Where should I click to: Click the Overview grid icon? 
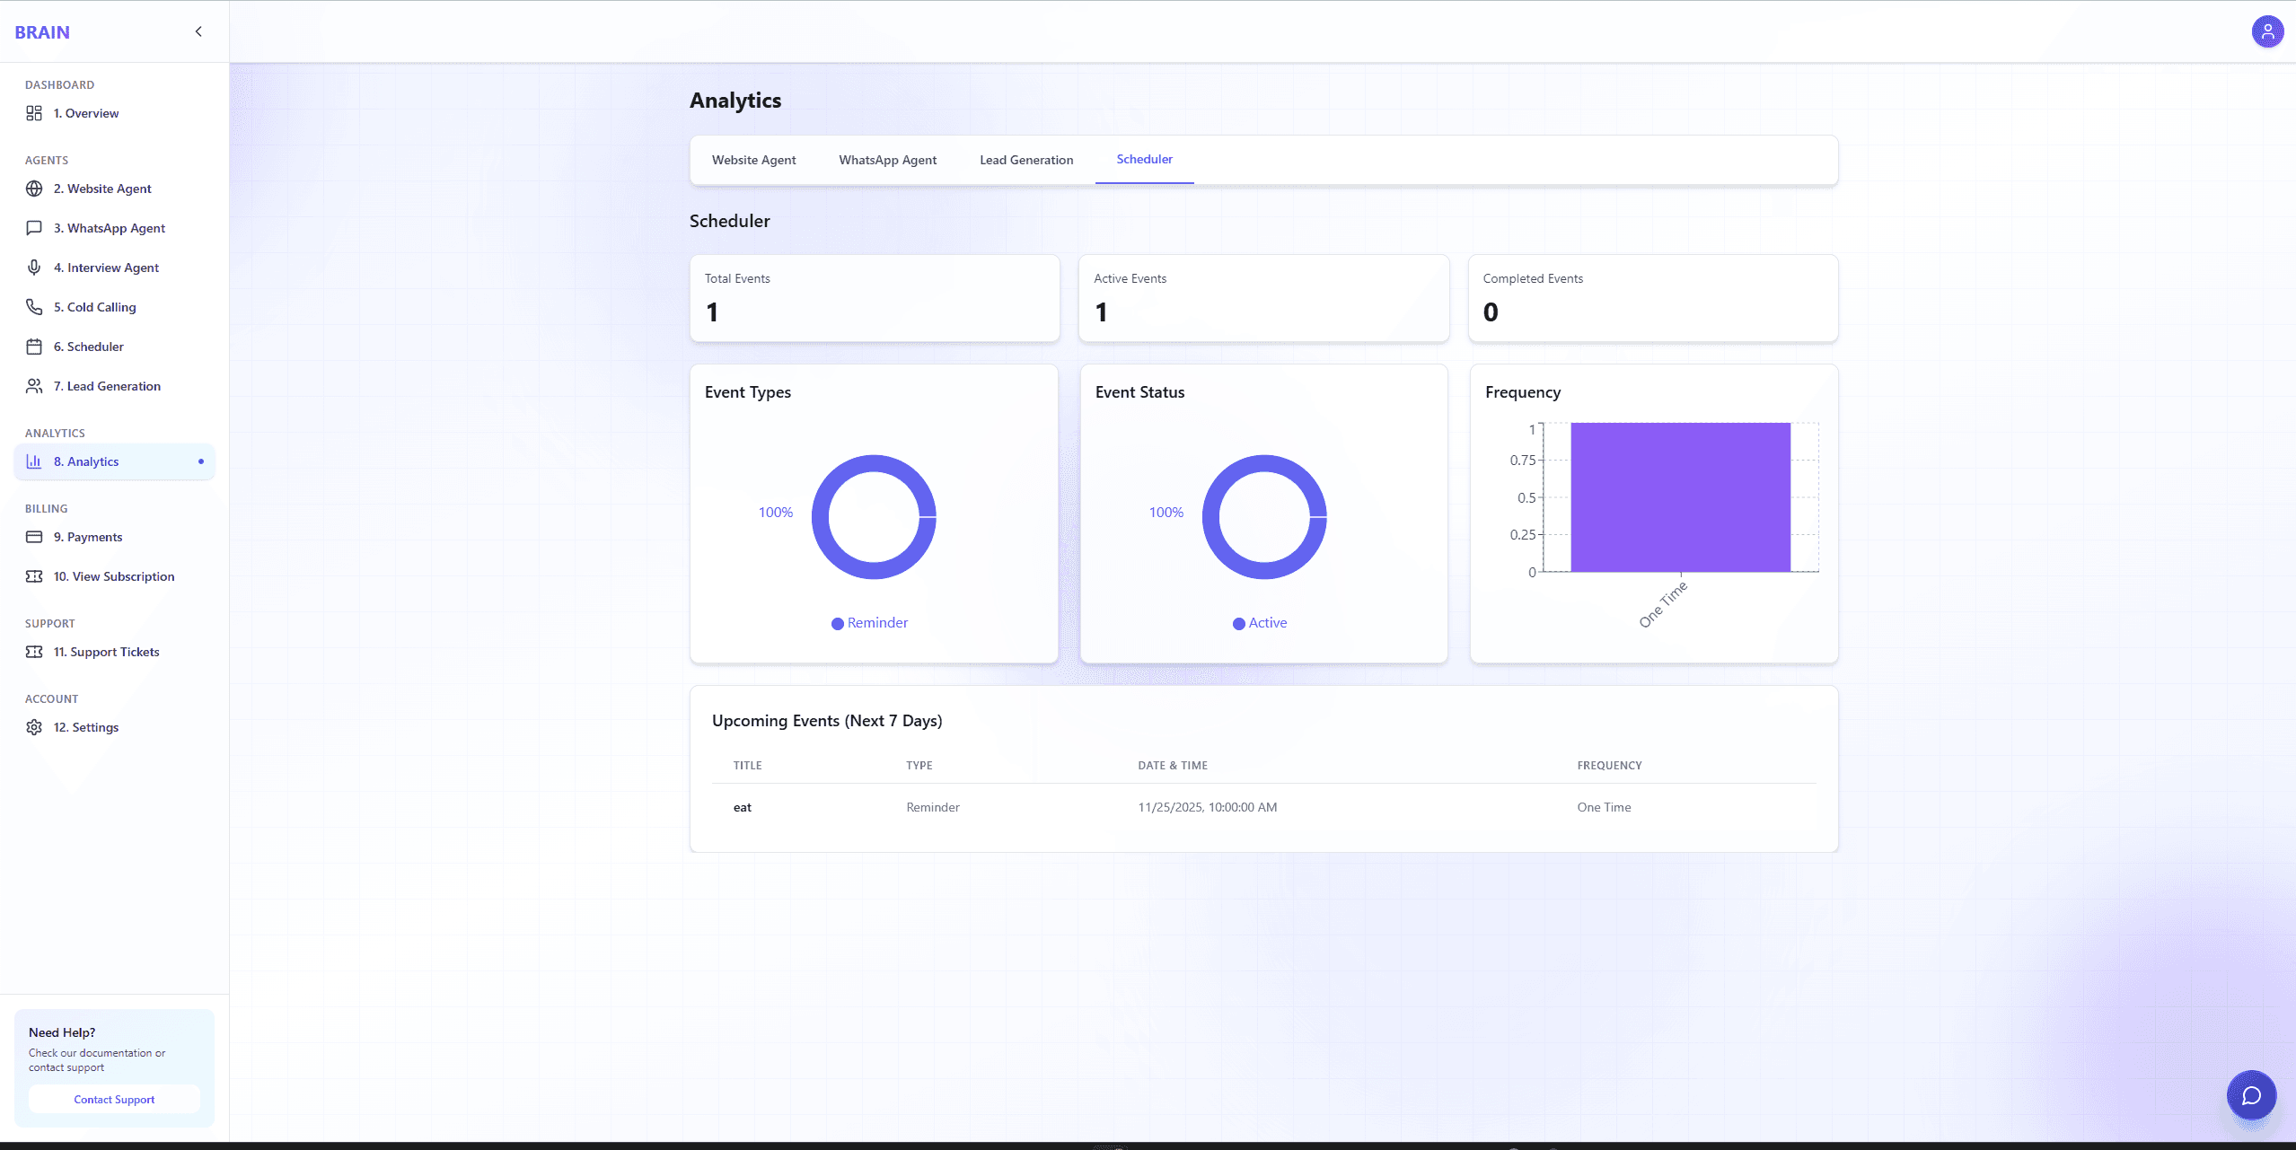34,113
